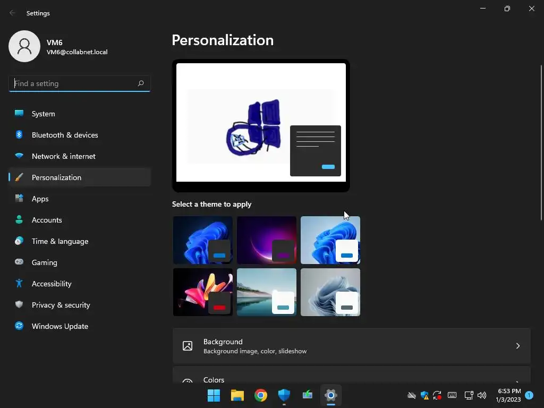Click the security warning tray icon
This screenshot has height=408, width=544.
point(424,395)
